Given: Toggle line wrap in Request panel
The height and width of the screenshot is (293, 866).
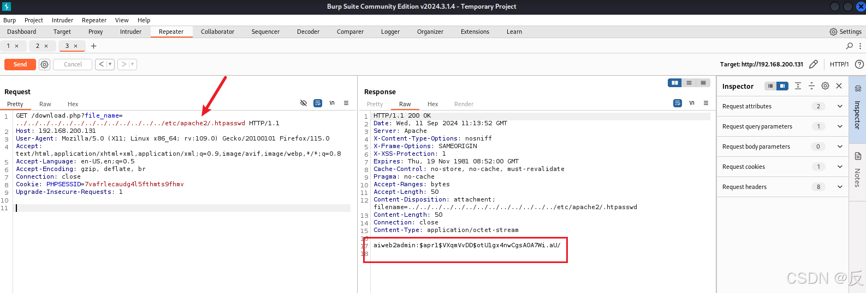Looking at the screenshot, I should (x=318, y=103).
